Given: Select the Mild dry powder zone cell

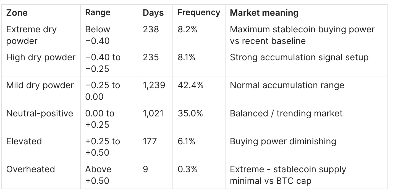Looking at the screenshot, I should pyautogui.click(x=40, y=85).
